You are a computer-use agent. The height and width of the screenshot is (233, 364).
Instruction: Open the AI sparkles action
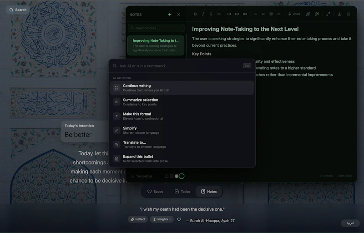308,14
